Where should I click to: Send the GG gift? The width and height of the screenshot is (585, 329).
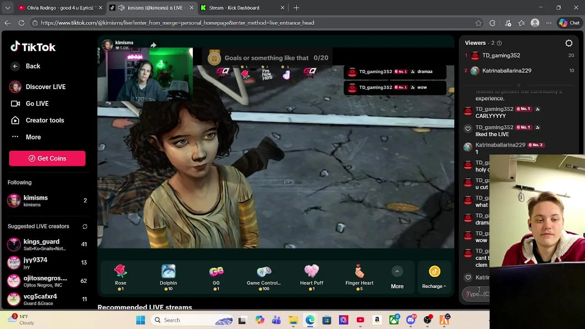(x=216, y=277)
